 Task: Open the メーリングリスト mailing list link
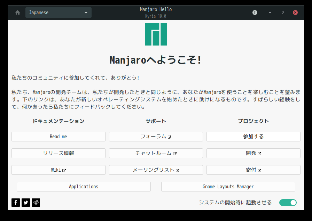(x=156, y=170)
